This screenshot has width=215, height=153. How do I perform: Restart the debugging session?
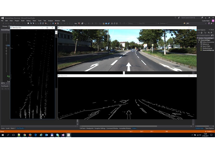point(58,24)
